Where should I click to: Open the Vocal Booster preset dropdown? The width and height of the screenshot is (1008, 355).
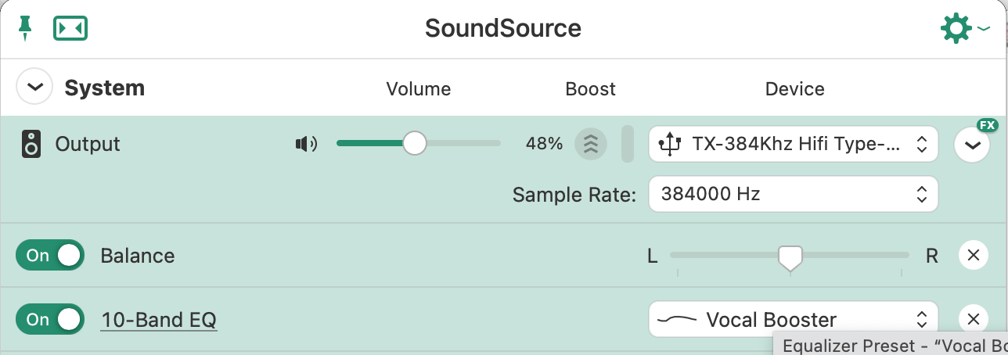[x=793, y=319]
